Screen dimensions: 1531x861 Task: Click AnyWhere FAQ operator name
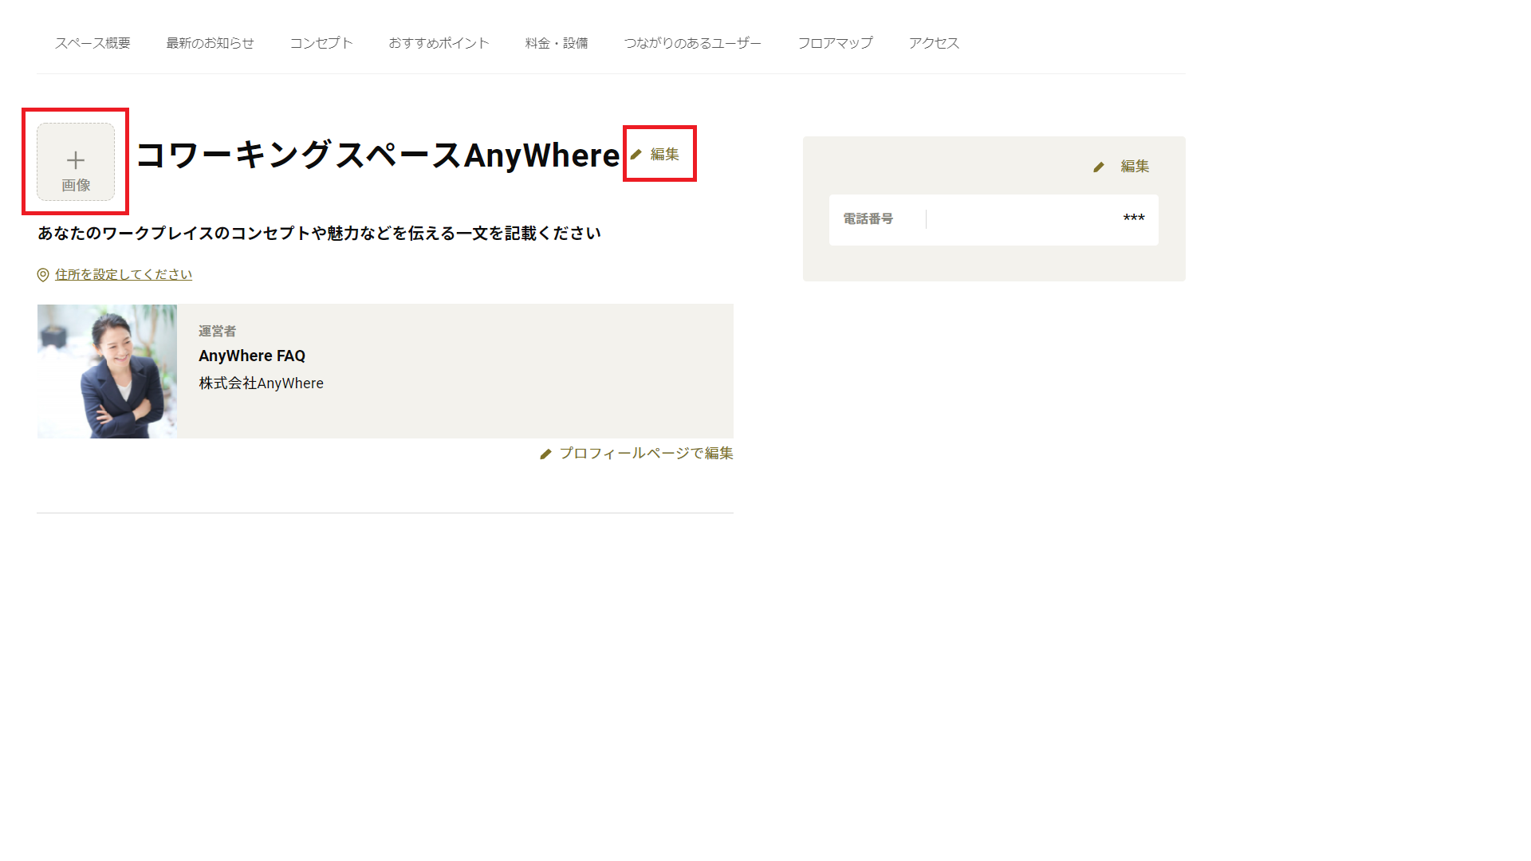(x=252, y=356)
